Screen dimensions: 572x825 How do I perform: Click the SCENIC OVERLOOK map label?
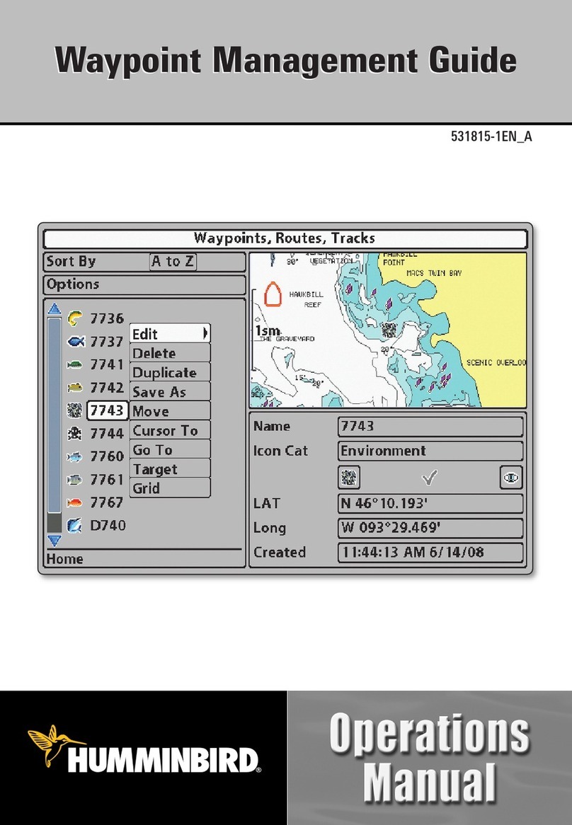click(496, 362)
